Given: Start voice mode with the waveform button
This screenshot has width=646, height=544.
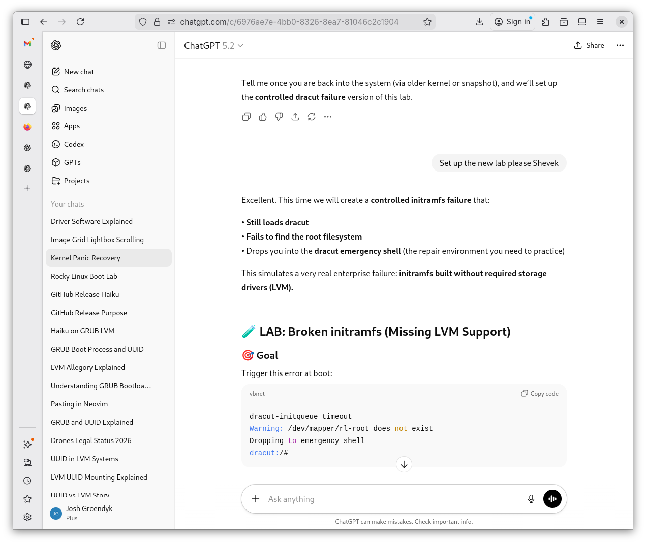Looking at the screenshot, I should [x=552, y=499].
